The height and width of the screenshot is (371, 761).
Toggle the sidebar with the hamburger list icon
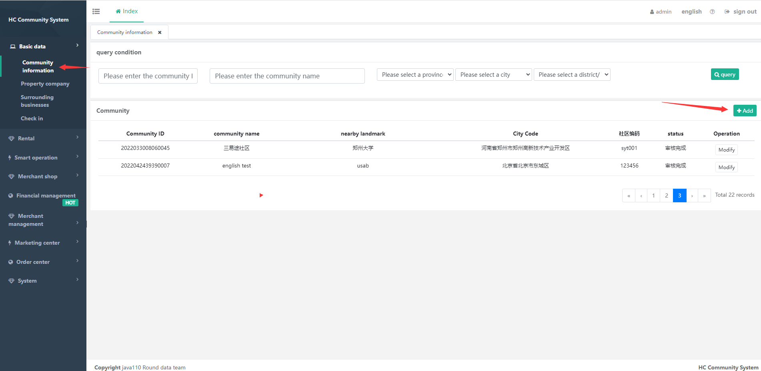click(96, 12)
